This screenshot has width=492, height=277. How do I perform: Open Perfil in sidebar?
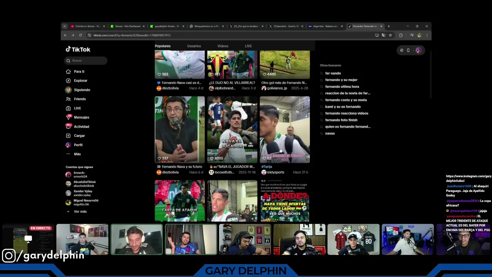click(x=75, y=145)
